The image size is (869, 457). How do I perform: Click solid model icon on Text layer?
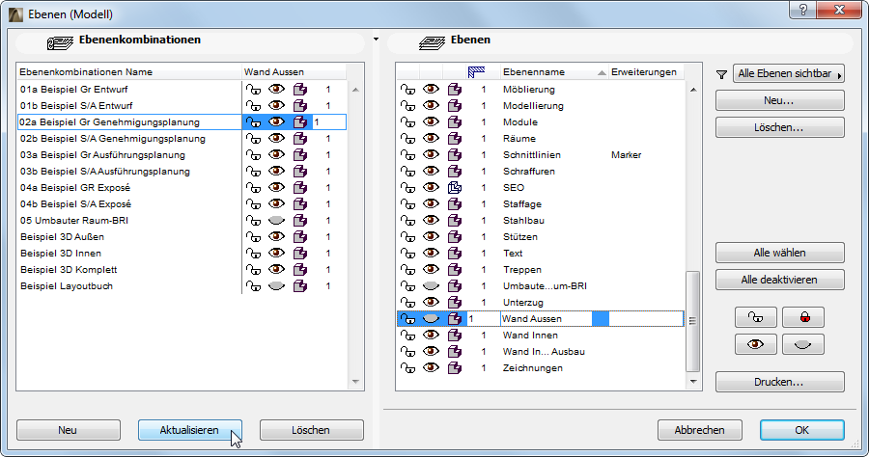click(x=455, y=254)
